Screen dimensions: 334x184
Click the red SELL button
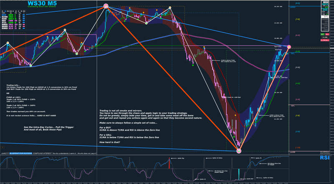tap(327, 34)
